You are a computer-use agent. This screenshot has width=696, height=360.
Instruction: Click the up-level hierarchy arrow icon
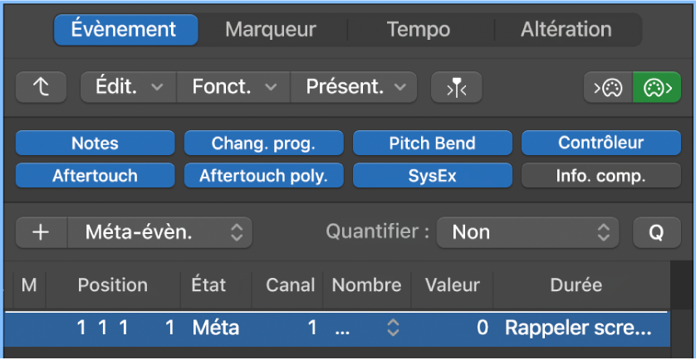click(x=41, y=86)
